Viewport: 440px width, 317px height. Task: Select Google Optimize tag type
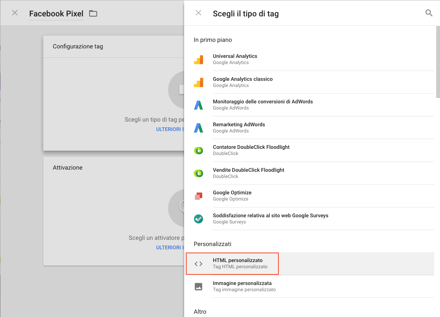[314, 196]
